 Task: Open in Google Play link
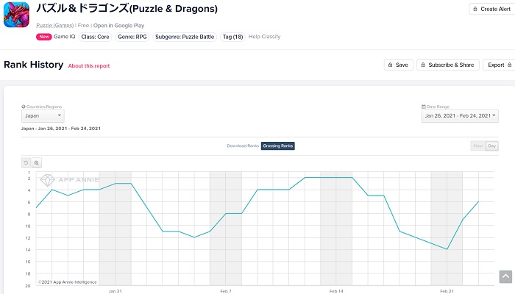[118, 26]
